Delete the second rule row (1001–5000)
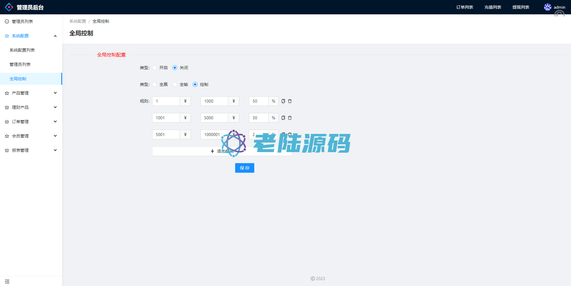571x286 pixels. tap(290, 118)
